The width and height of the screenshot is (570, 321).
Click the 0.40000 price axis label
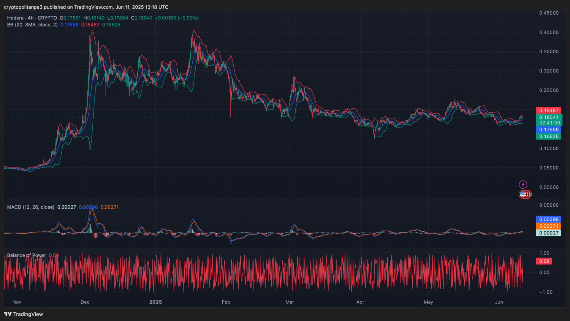point(549,32)
